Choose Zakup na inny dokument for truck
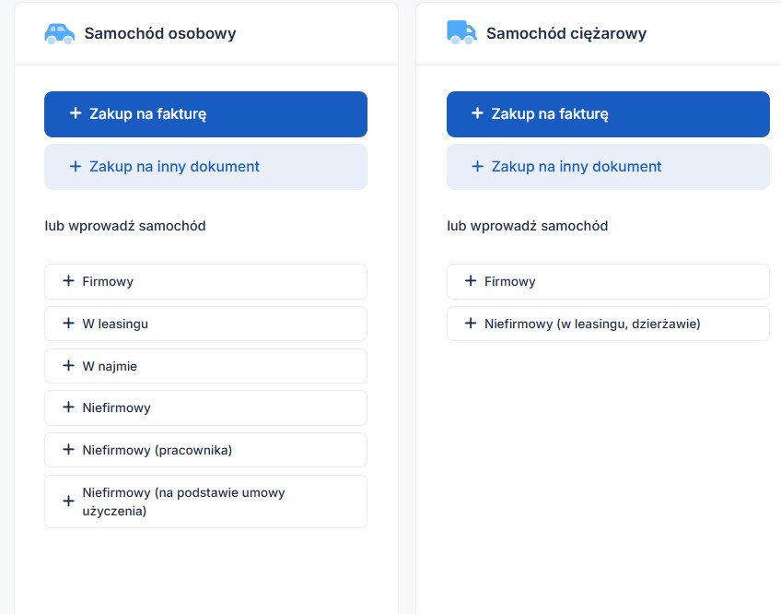The height and width of the screenshot is (614, 781). pos(608,167)
